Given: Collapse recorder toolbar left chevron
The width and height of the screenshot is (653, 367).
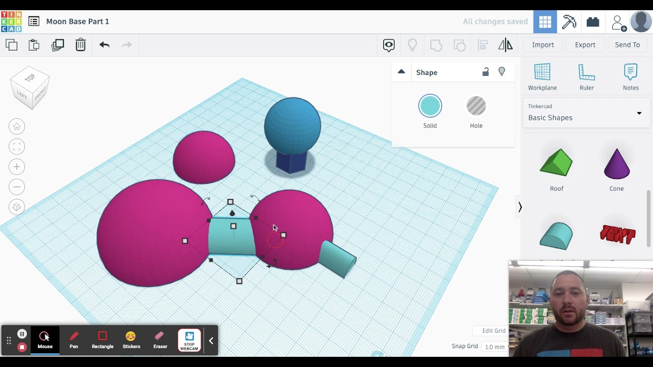Looking at the screenshot, I should click(x=211, y=340).
